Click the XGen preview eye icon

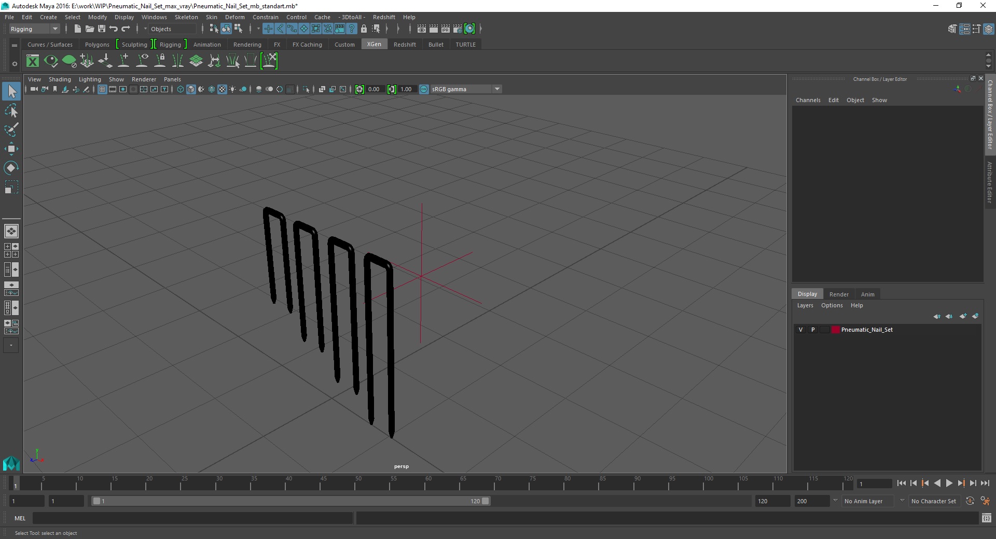tap(51, 61)
